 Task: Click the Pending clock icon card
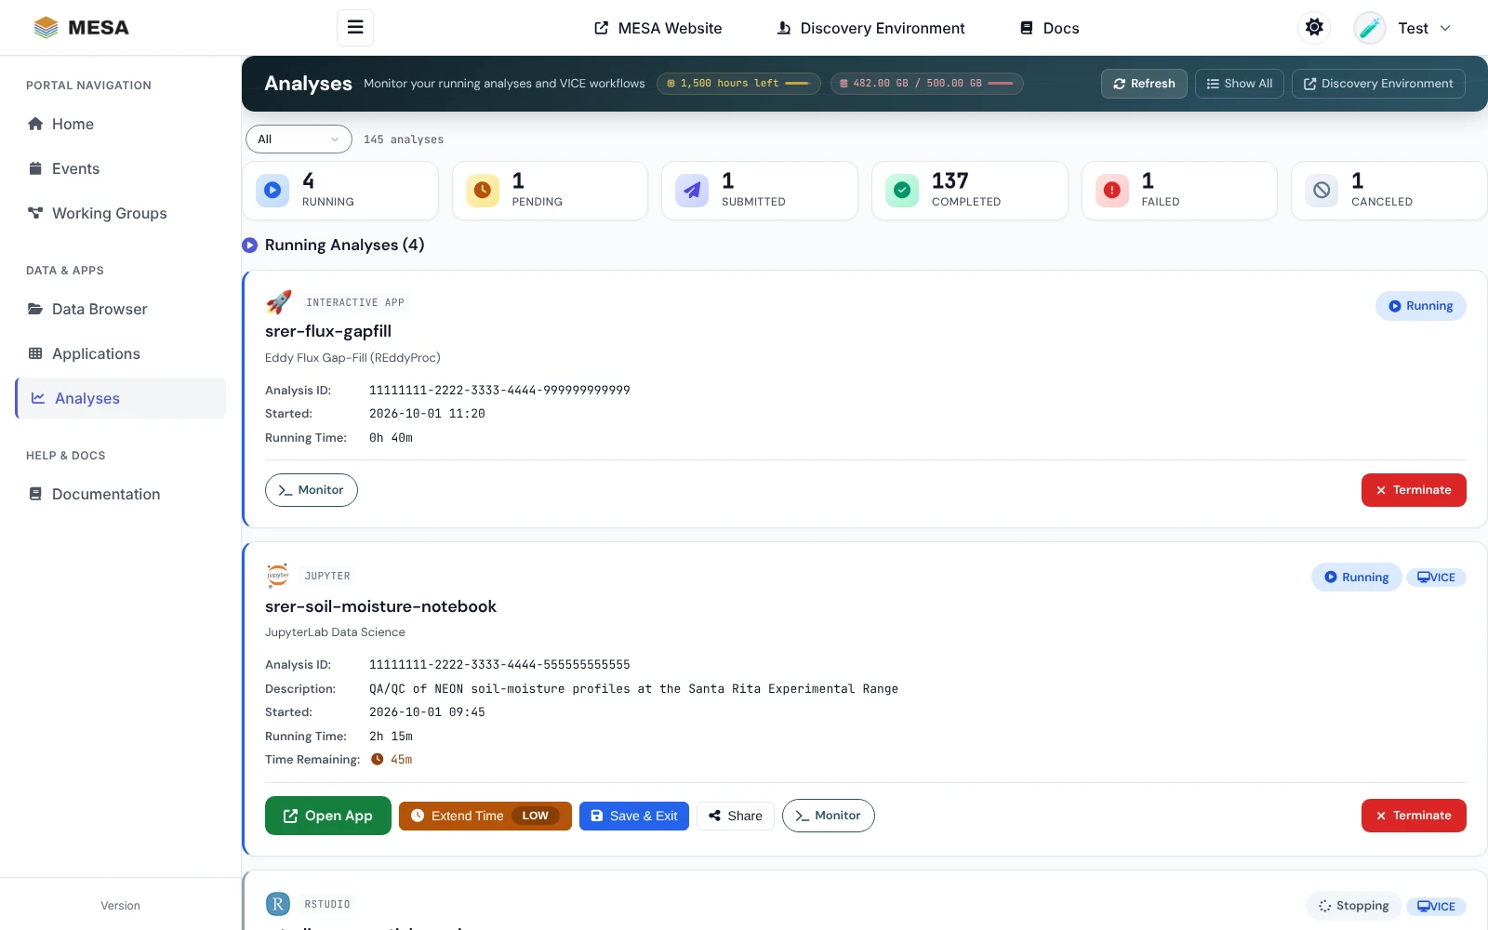pyautogui.click(x=482, y=191)
